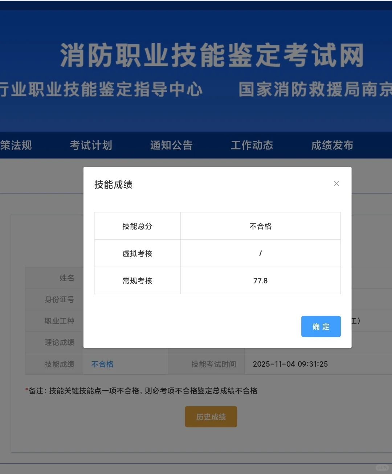This screenshot has width=392, height=474.
Task: Open the 工作动态 section
Action: point(252,145)
